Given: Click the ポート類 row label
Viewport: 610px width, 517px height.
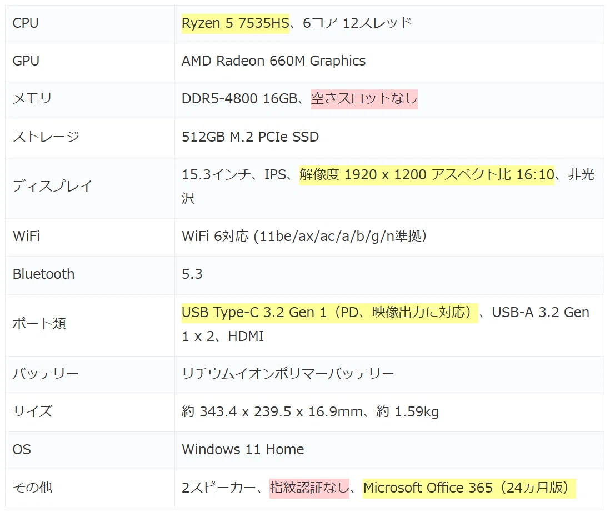Looking at the screenshot, I should tap(39, 323).
